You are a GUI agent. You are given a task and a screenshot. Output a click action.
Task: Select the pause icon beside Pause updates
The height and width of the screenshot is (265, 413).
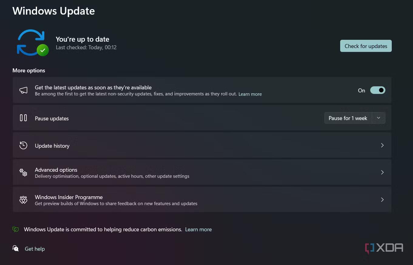pos(23,118)
